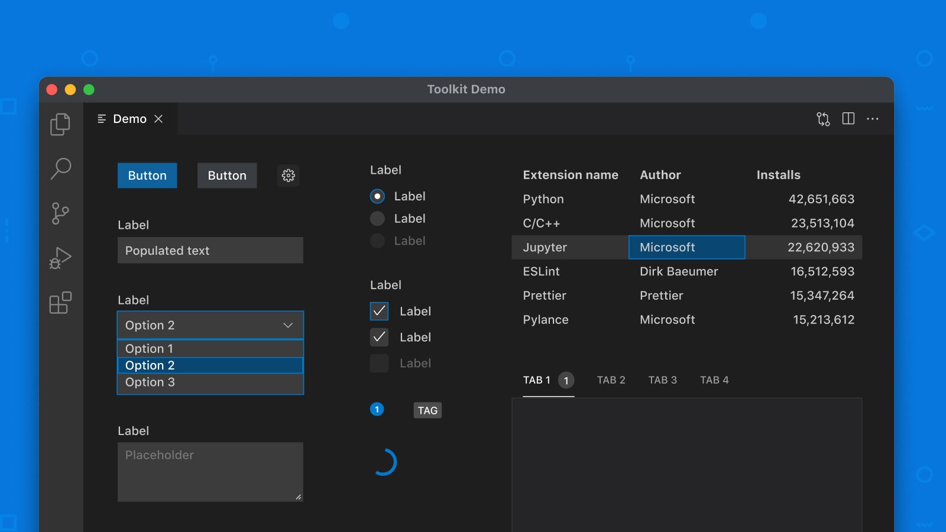Select the second unselected Label radio button

point(377,219)
